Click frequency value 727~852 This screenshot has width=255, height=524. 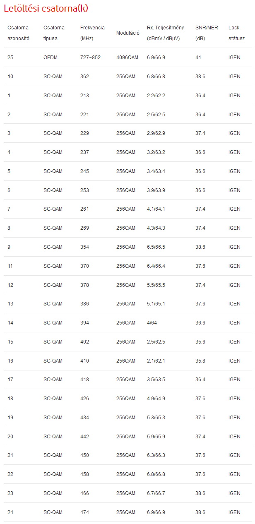[90, 58]
